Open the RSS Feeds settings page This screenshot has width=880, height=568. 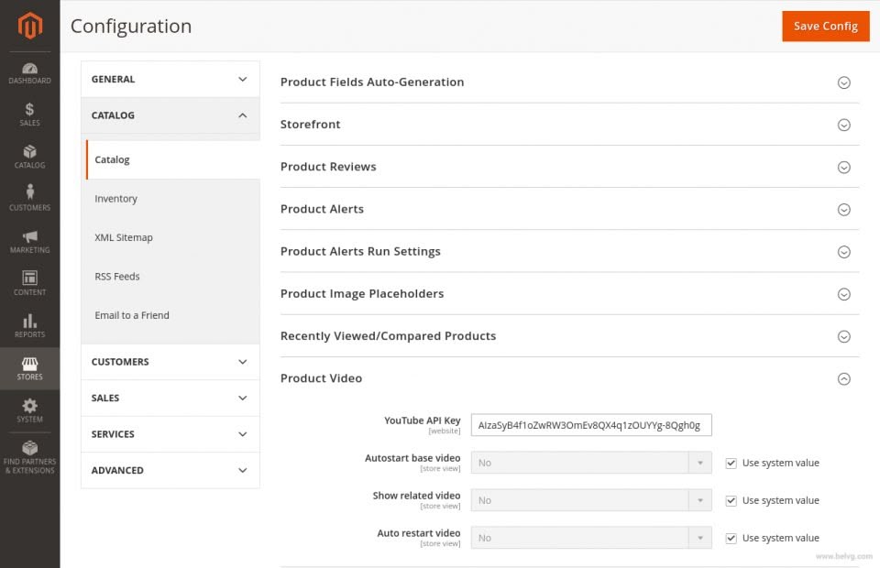click(116, 276)
